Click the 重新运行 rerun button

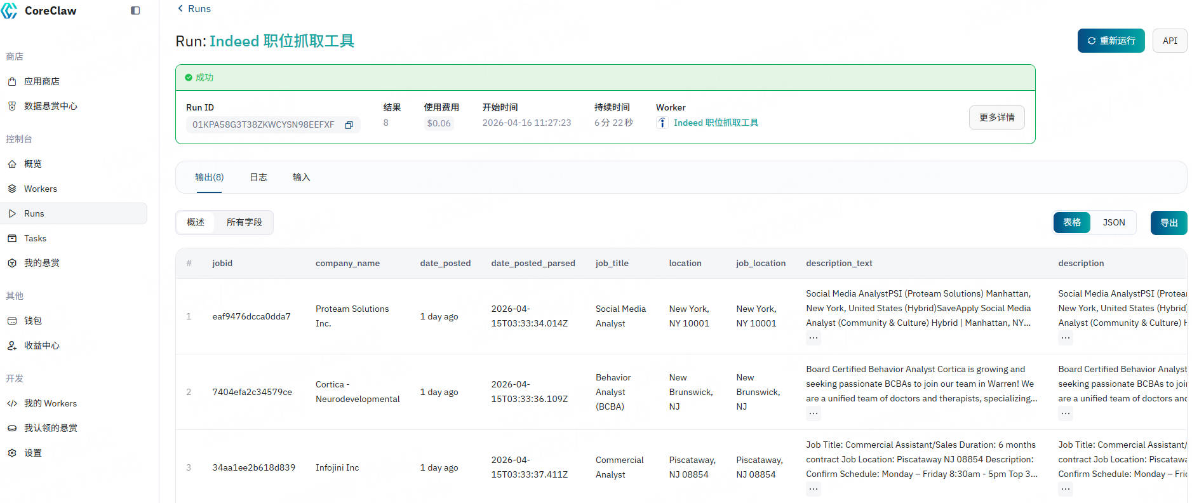[1111, 41]
